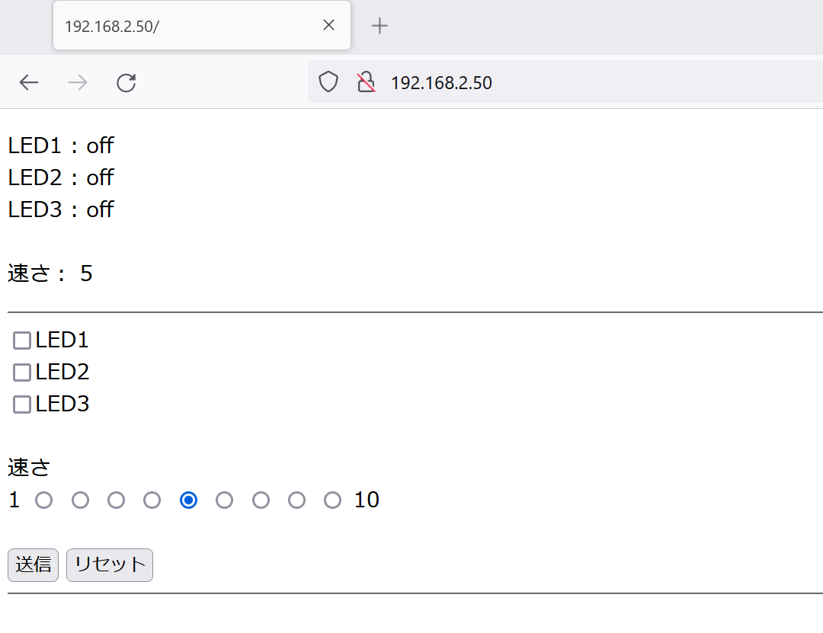Click the tracking protection shield icon
The width and height of the screenshot is (823, 633).
pyautogui.click(x=328, y=82)
